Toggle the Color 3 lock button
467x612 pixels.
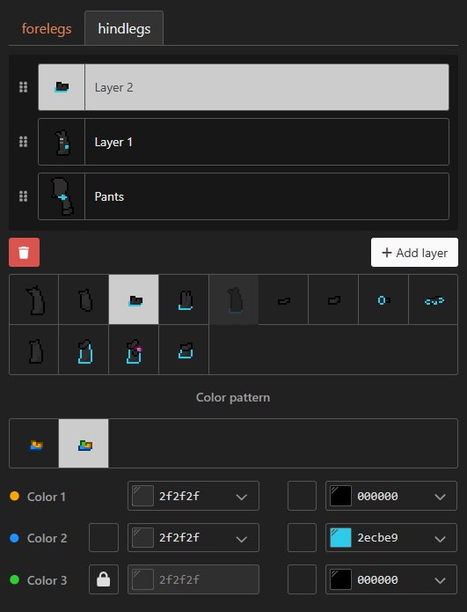(x=104, y=579)
